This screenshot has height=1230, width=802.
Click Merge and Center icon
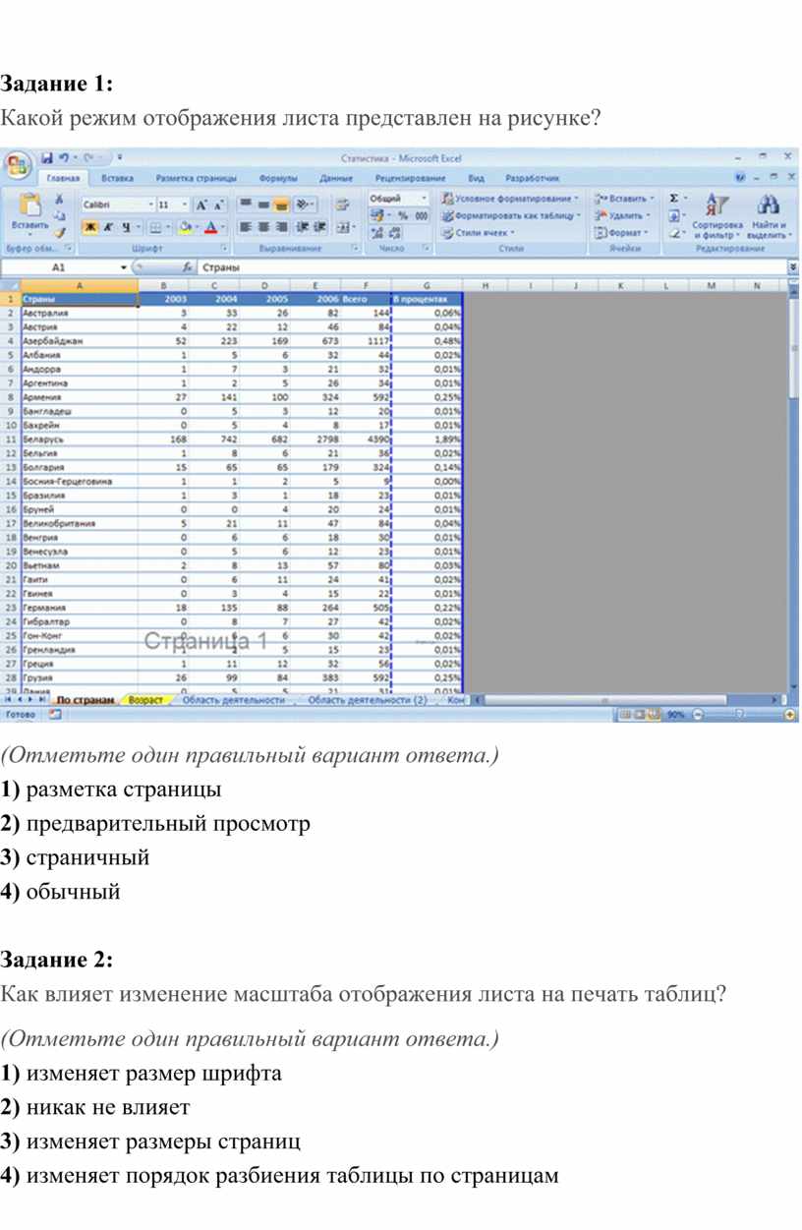(x=343, y=227)
